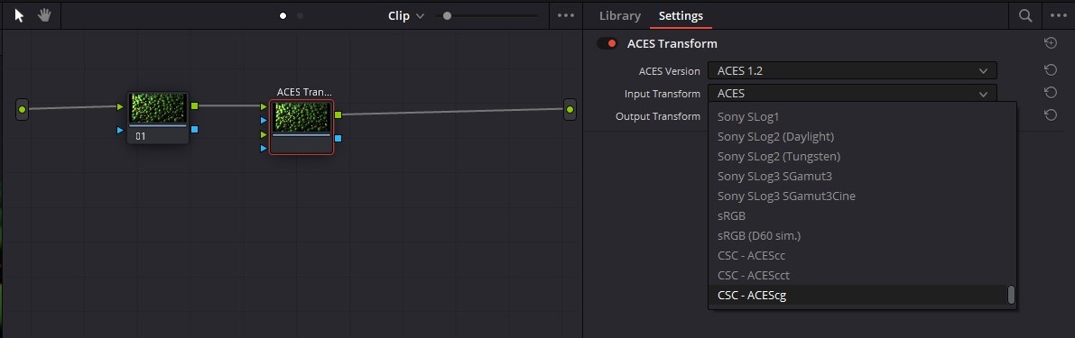Activate the hand pan tool

(44, 15)
